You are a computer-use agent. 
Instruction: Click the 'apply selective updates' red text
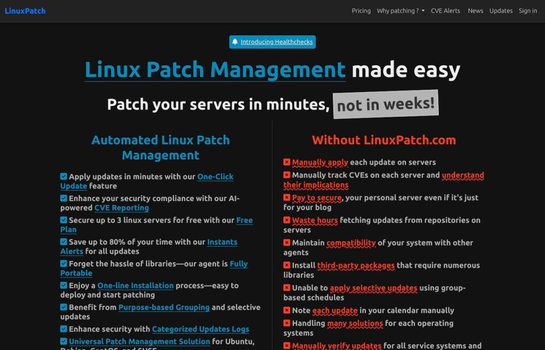coord(373,288)
